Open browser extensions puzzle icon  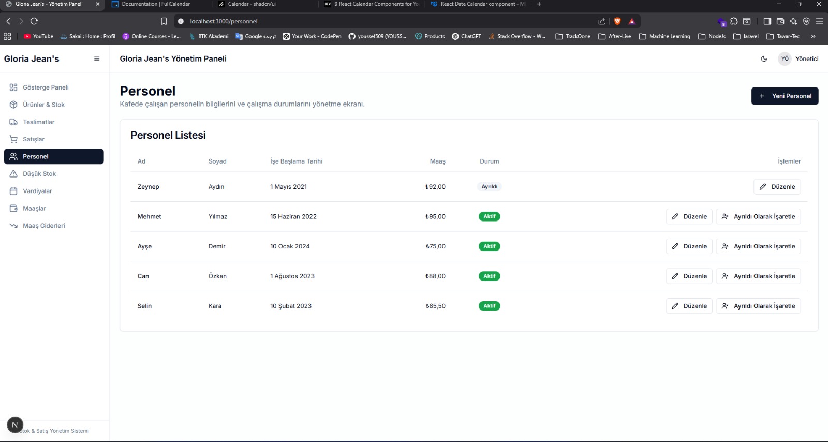(734, 21)
